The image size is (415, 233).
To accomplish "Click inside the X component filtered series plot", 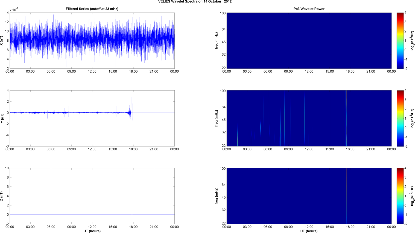I will [92, 41].
